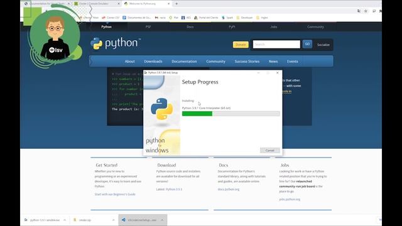Click the GO search button
The image size is (402, 226).
click(307, 44)
